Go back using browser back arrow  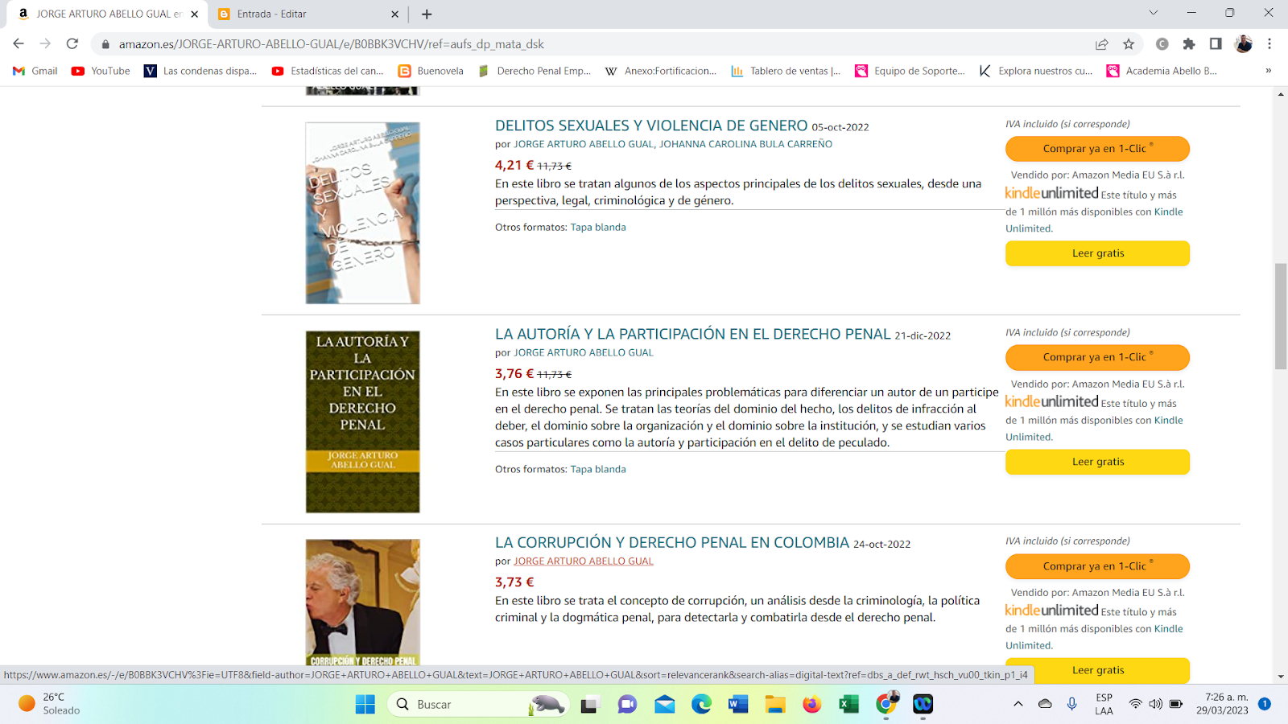click(19, 43)
